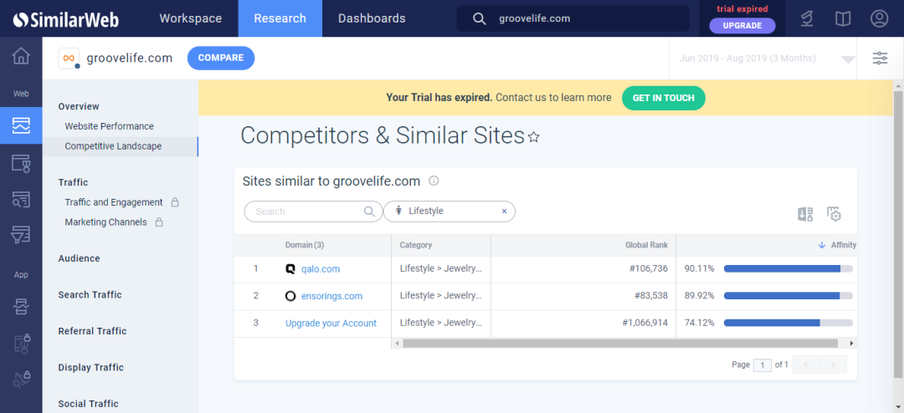Open the ensorings.com link
The height and width of the screenshot is (413, 904).
pos(331,296)
